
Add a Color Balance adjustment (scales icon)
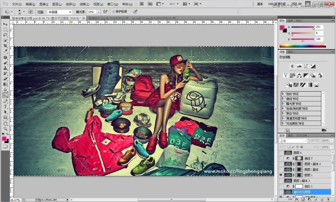[x=299, y=76]
